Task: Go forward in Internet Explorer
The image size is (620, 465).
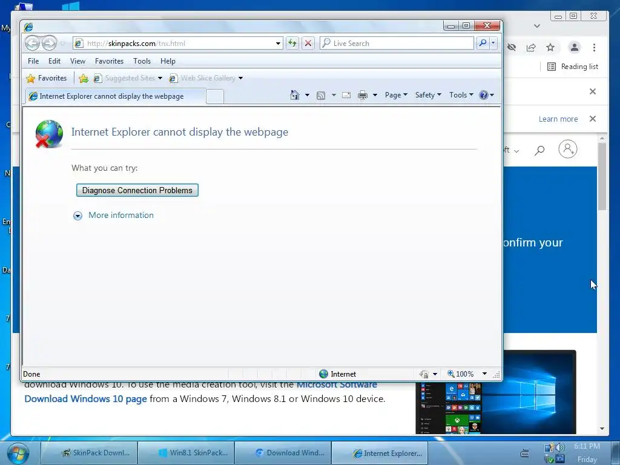Action: pyautogui.click(x=49, y=43)
